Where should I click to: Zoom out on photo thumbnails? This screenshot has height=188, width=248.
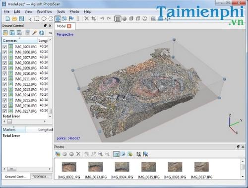coord(107,154)
